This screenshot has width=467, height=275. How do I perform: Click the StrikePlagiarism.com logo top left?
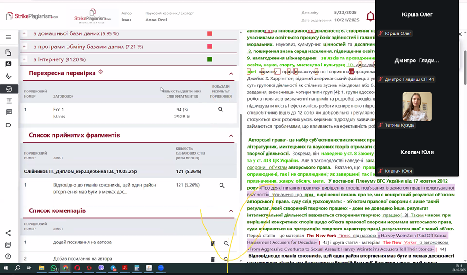click(x=32, y=16)
